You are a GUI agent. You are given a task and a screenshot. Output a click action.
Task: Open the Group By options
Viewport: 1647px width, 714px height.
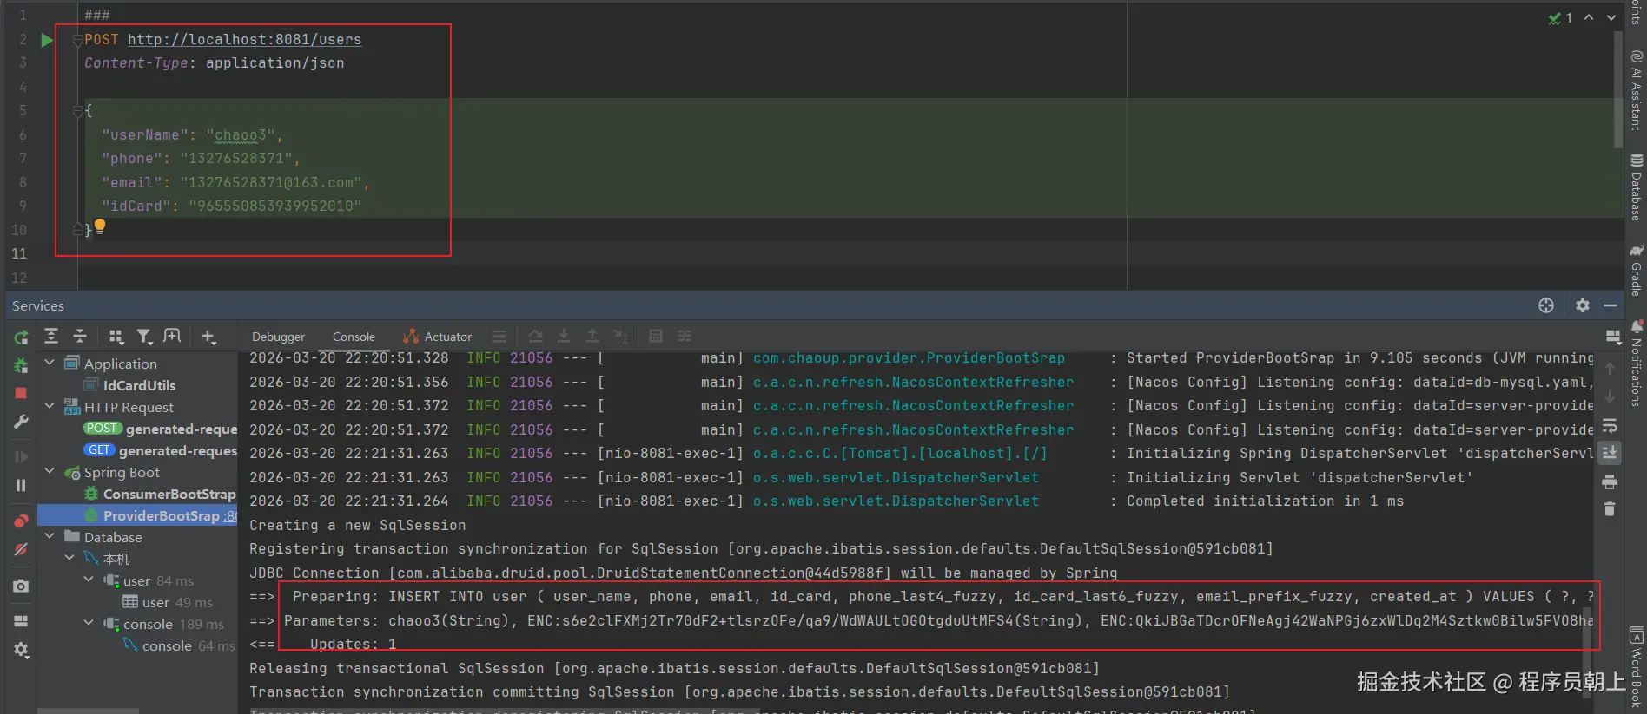click(116, 337)
